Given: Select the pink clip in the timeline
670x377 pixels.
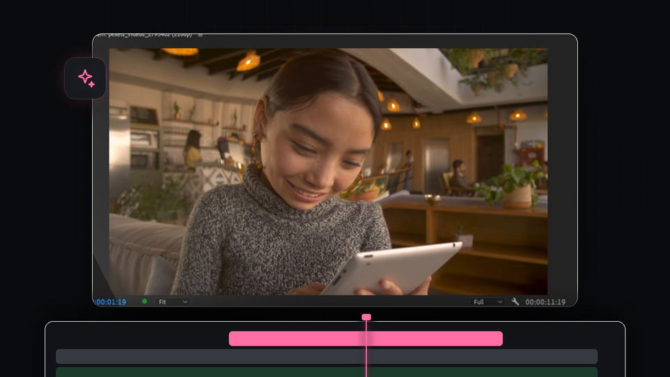Looking at the screenshot, I should (x=366, y=339).
